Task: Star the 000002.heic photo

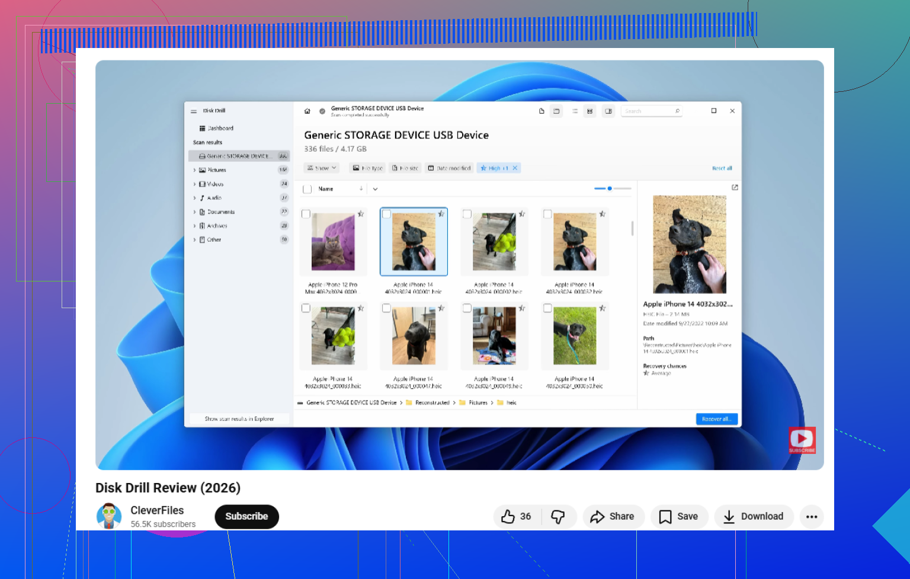Action: (x=522, y=214)
